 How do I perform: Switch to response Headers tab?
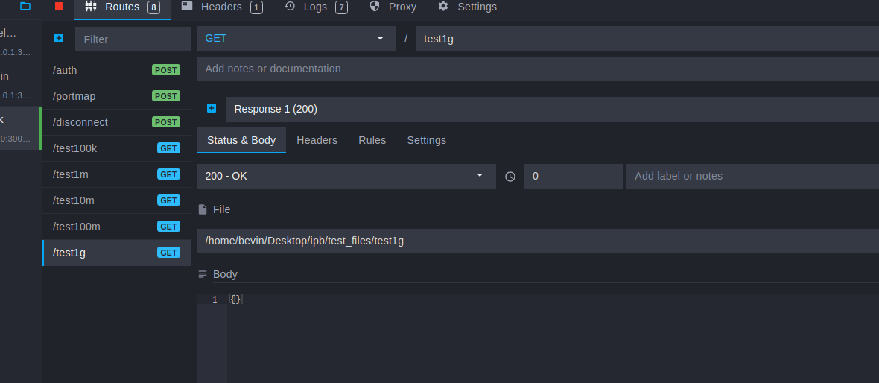[x=317, y=140]
